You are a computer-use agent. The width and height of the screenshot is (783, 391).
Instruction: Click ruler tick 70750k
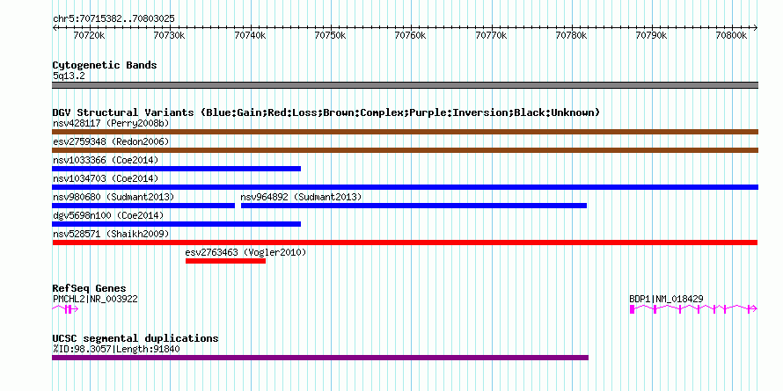click(x=331, y=35)
